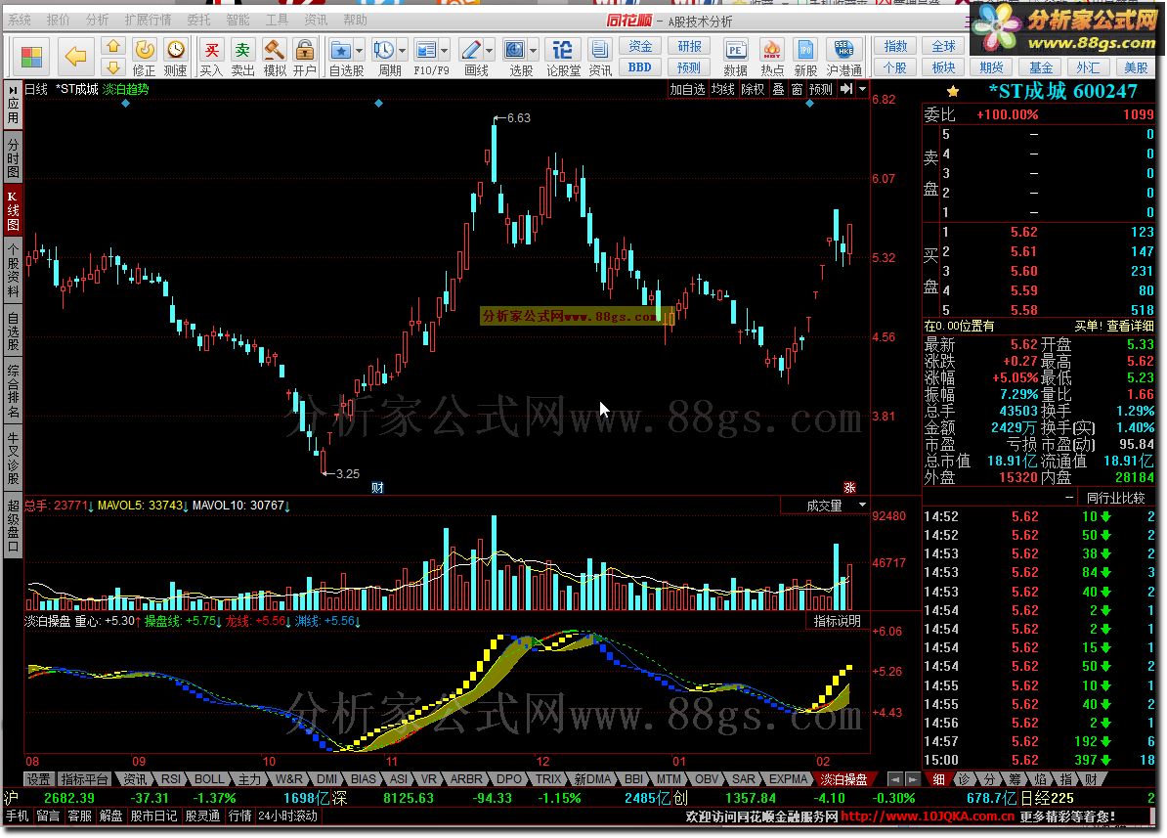The image size is (1167, 838).
Task: Open the 热点 hot topics icon
Action: point(772,58)
